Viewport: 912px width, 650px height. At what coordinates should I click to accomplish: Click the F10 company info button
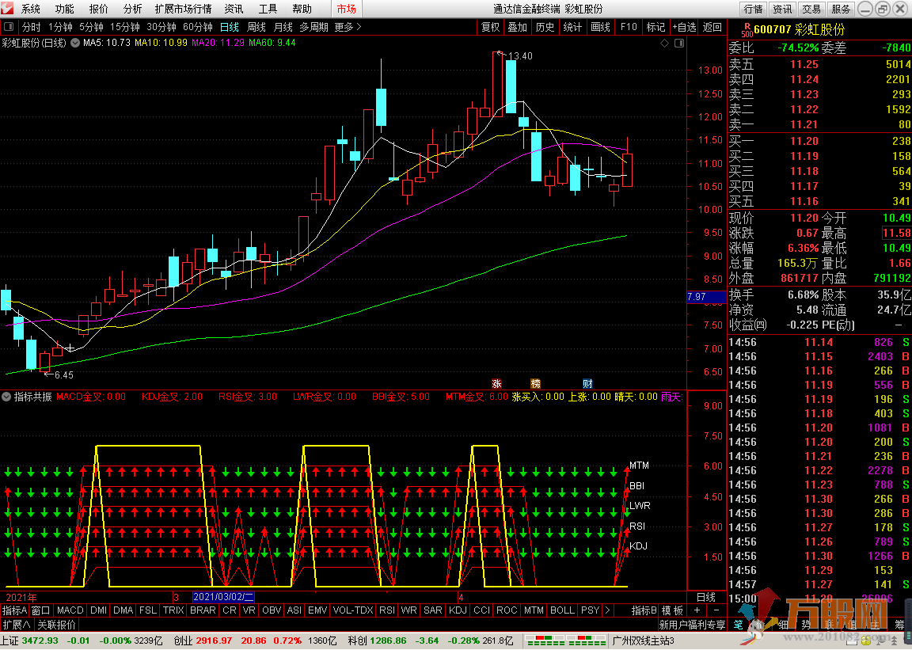tap(629, 27)
